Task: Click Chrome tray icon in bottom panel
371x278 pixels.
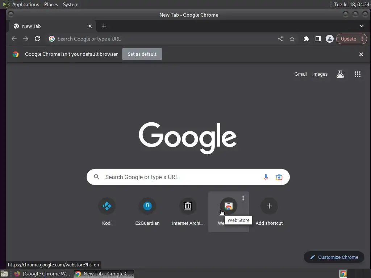Action: (x=343, y=274)
